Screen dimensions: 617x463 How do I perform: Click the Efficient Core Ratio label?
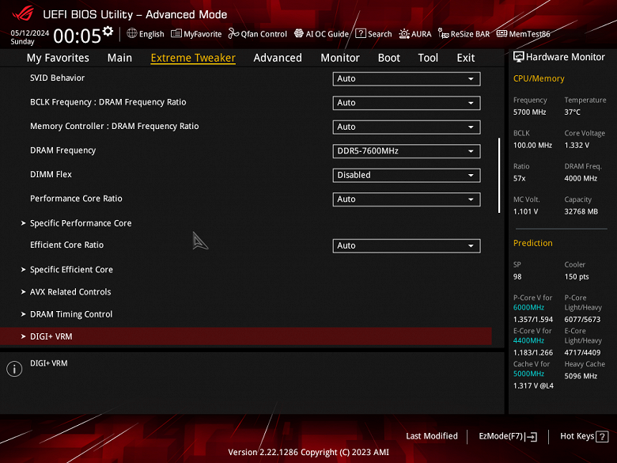pos(67,245)
